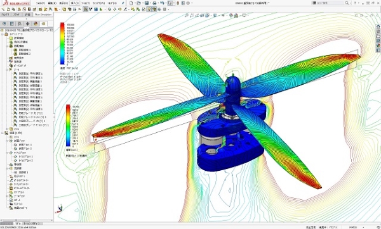Click the tree panel horizontal scrollbar
The width and height of the screenshot is (381, 229).
coord(27,220)
